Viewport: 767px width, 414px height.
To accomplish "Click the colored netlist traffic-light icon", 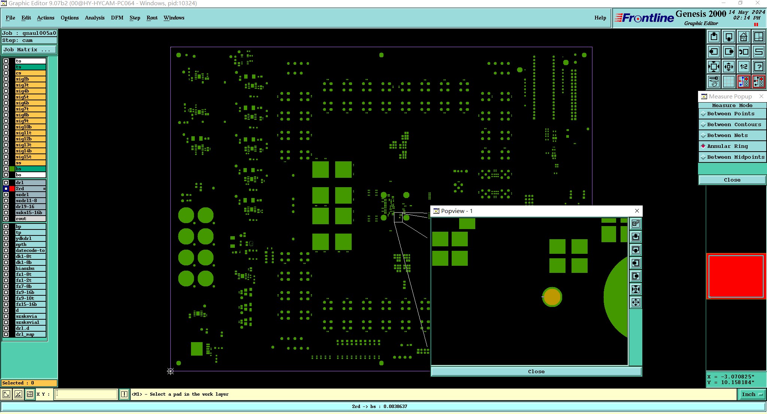I will coord(743,82).
